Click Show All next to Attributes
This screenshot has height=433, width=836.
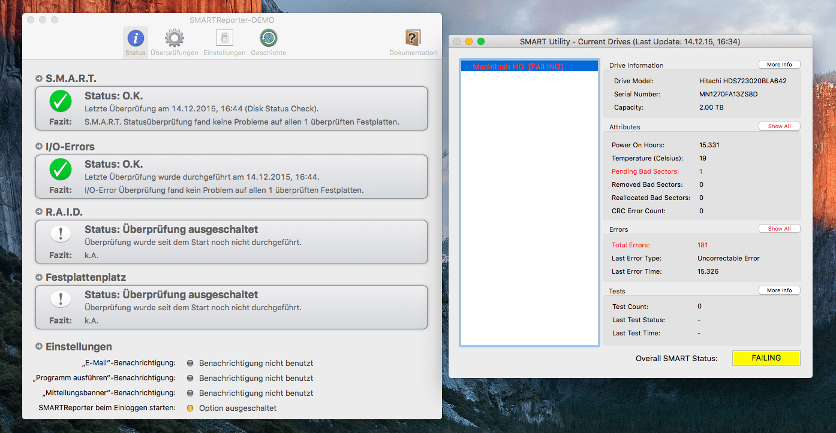coord(779,126)
